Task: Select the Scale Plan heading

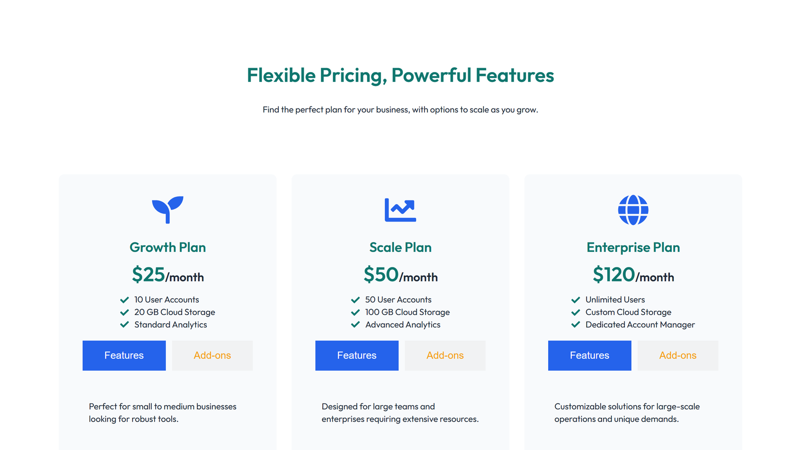Action: pyautogui.click(x=400, y=247)
